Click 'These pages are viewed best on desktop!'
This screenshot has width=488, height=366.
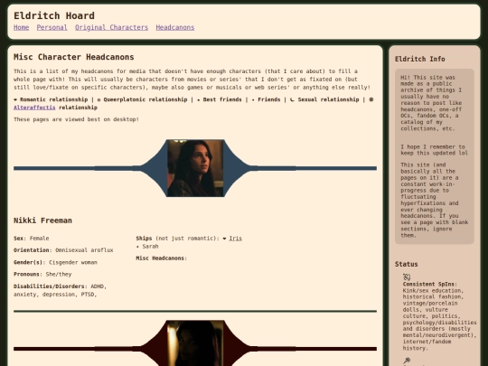(x=76, y=119)
